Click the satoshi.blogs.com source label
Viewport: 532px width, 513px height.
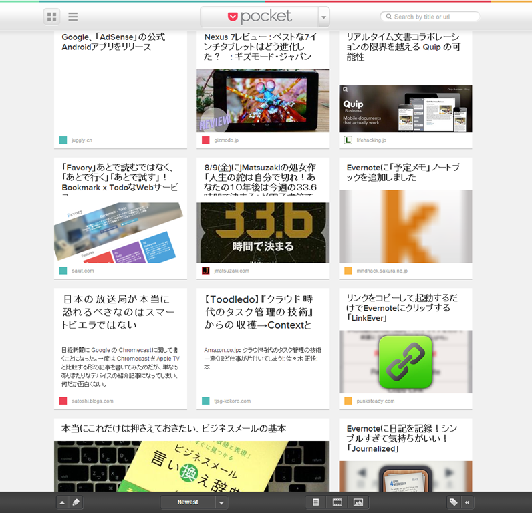point(92,401)
